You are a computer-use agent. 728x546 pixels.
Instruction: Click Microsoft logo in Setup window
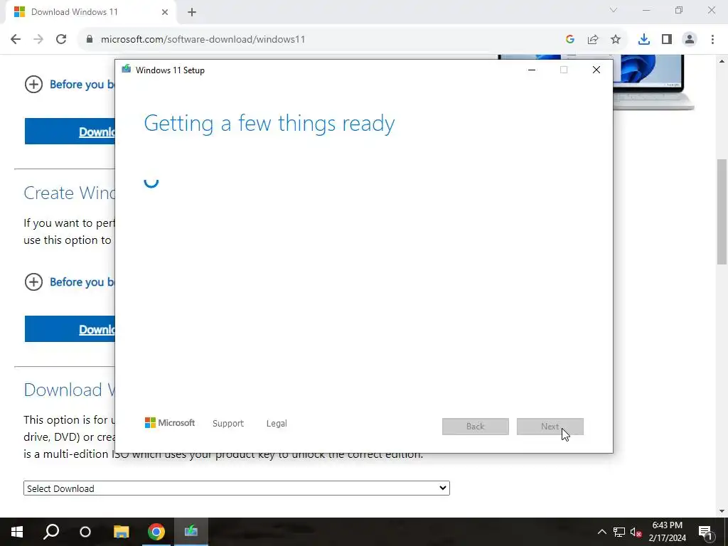pos(170,423)
